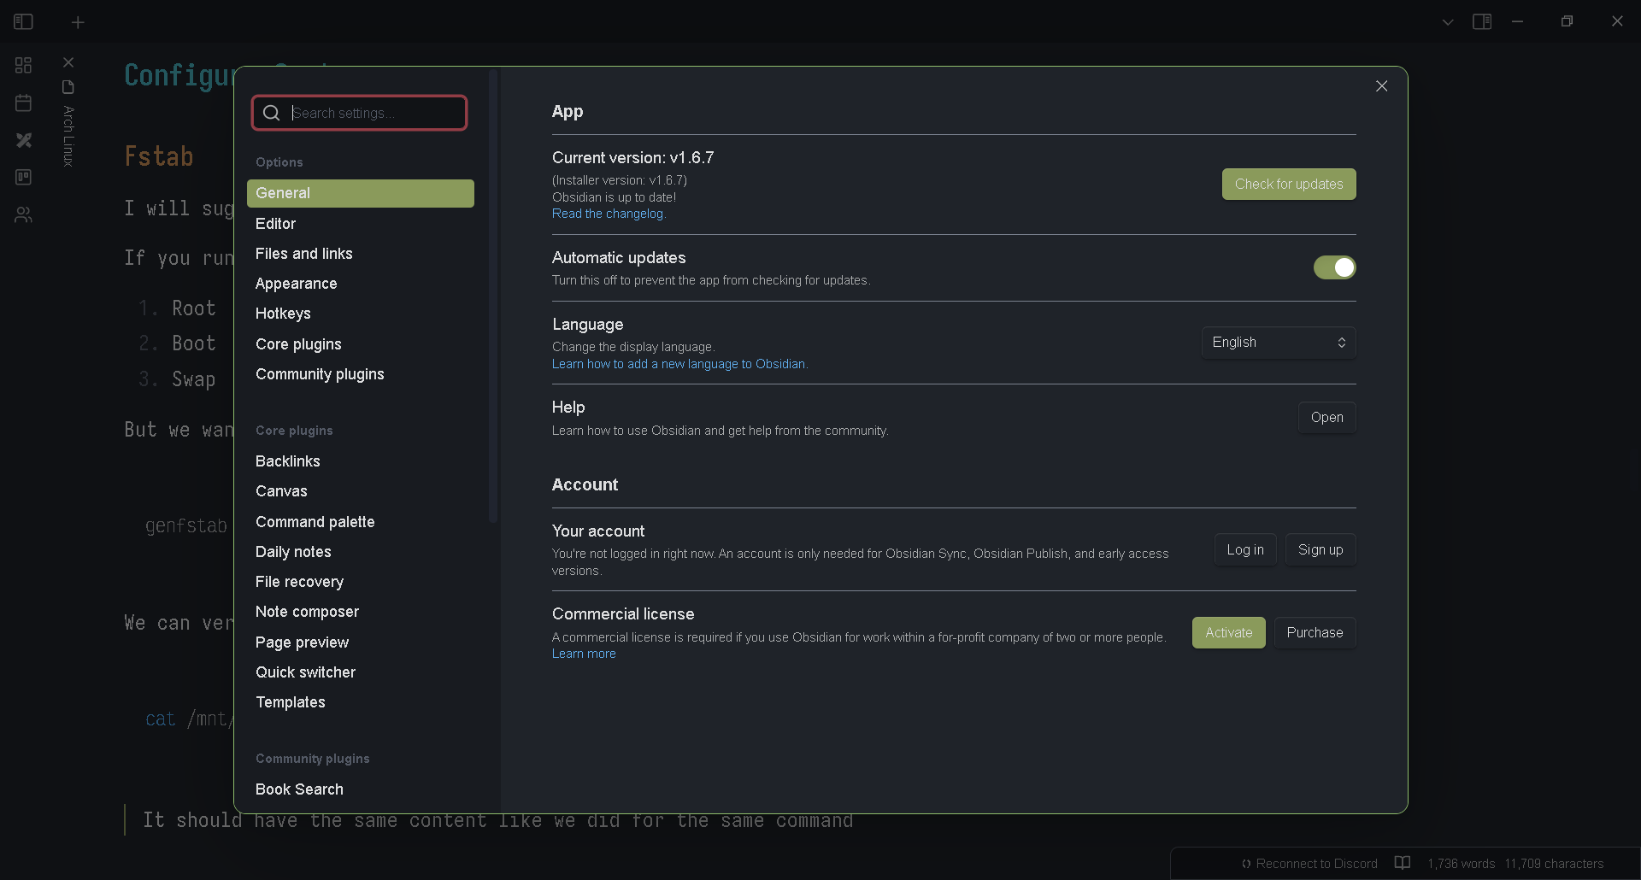Open Backlinks plugin options
This screenshot has width=1641, height=880.
point(361,461)
